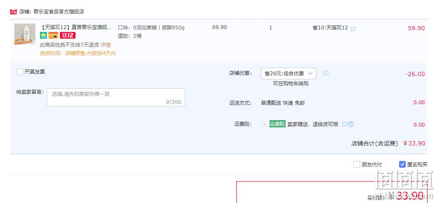Click store name 君乐宝食品官方旗舰店
This screenshot has width=437, height=203.
59,12
